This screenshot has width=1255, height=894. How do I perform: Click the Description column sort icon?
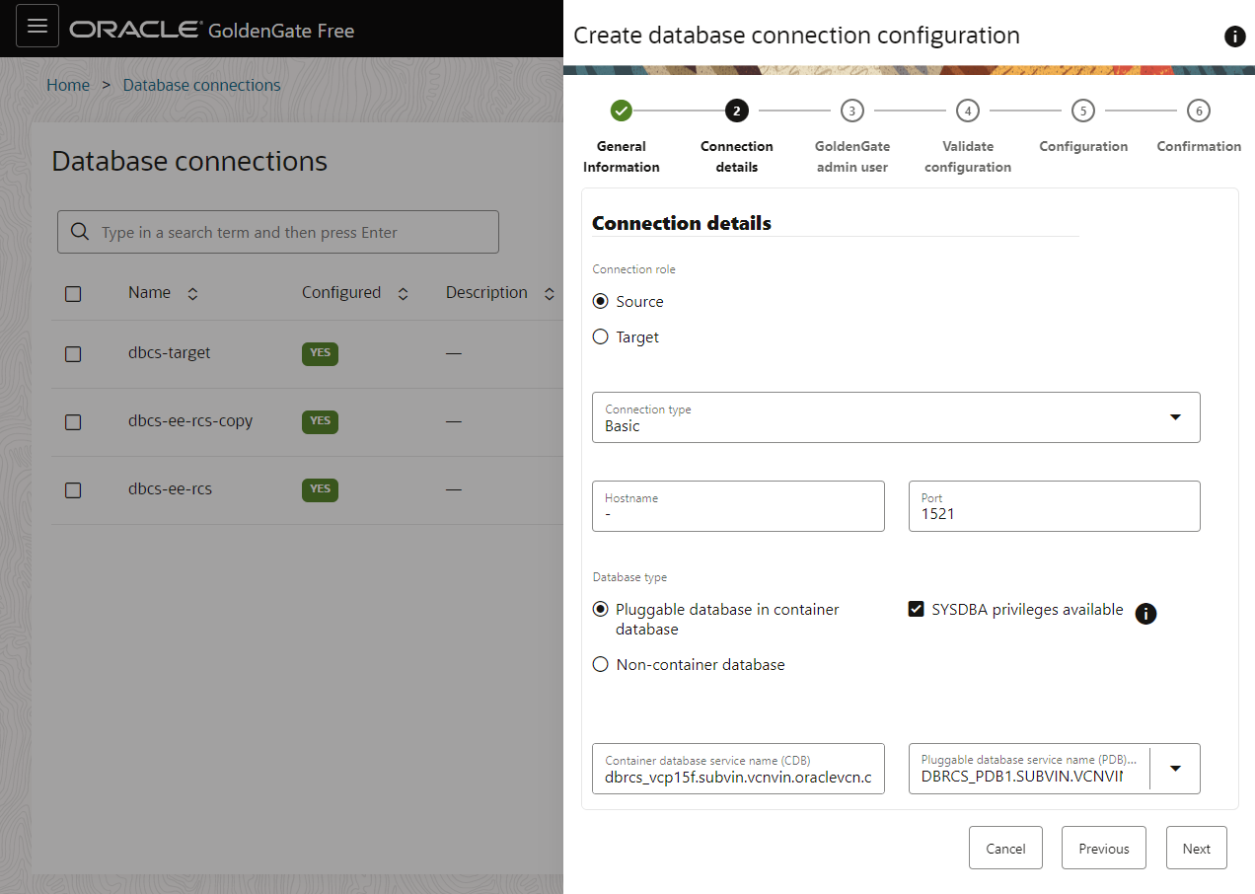click(x=549, y=294)
